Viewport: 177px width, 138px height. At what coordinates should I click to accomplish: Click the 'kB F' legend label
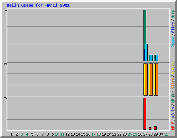tap(173, 126)
